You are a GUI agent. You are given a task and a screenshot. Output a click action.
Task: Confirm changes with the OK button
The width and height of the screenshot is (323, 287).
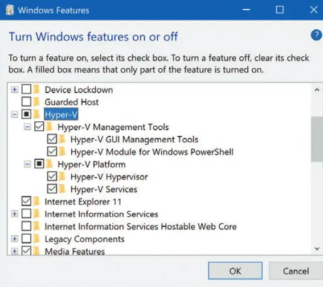point(235,270)
